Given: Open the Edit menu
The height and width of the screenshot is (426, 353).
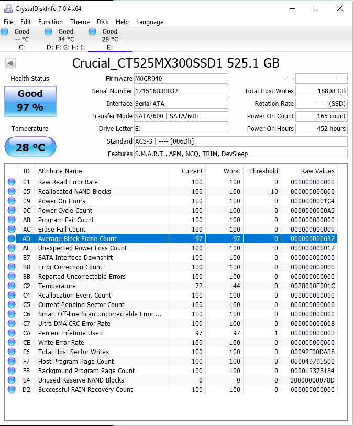Looking at the screenshot, I should click(26, 22).
